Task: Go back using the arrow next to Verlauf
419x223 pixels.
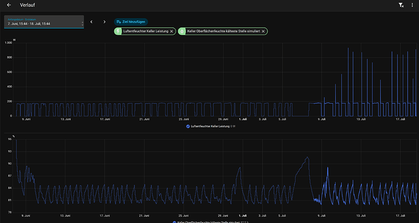Action: (x=9, y=5)
